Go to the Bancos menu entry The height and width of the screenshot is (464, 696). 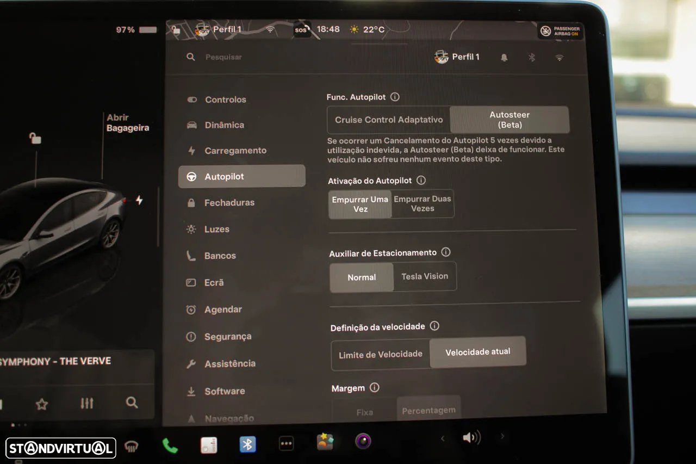[211, 256]
